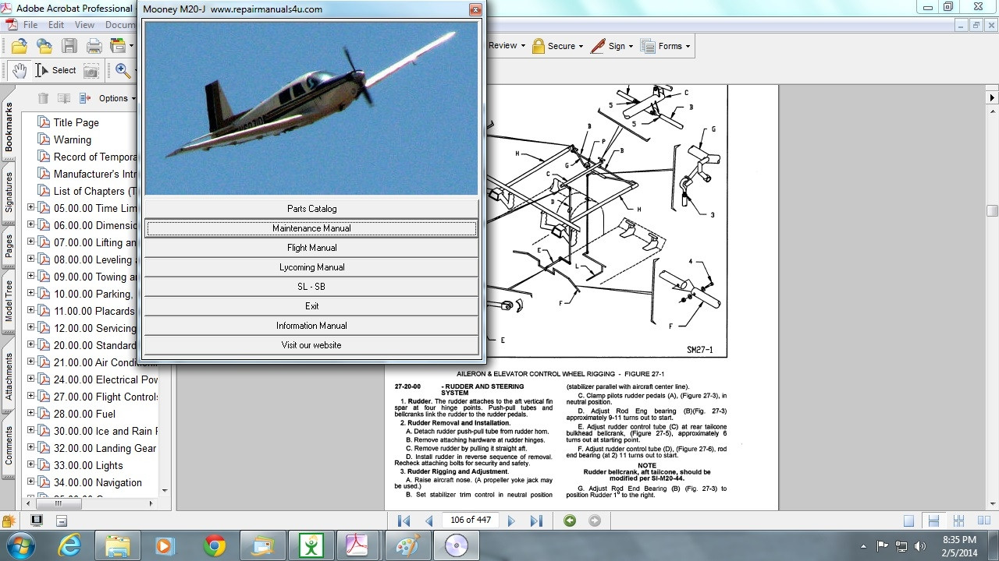Select the Title Page bookmark
Viewport: 999px width, 561px height.
point(76,122)
